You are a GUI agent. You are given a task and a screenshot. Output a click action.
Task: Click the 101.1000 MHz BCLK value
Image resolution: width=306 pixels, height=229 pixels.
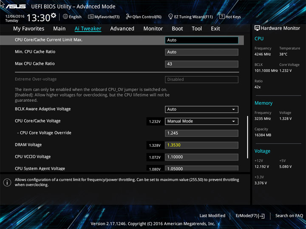click(x=266, y=71)
